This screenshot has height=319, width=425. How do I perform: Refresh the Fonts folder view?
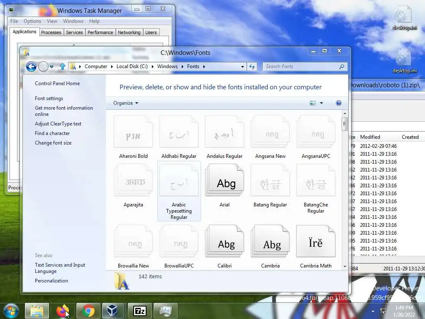click(252, 66)
